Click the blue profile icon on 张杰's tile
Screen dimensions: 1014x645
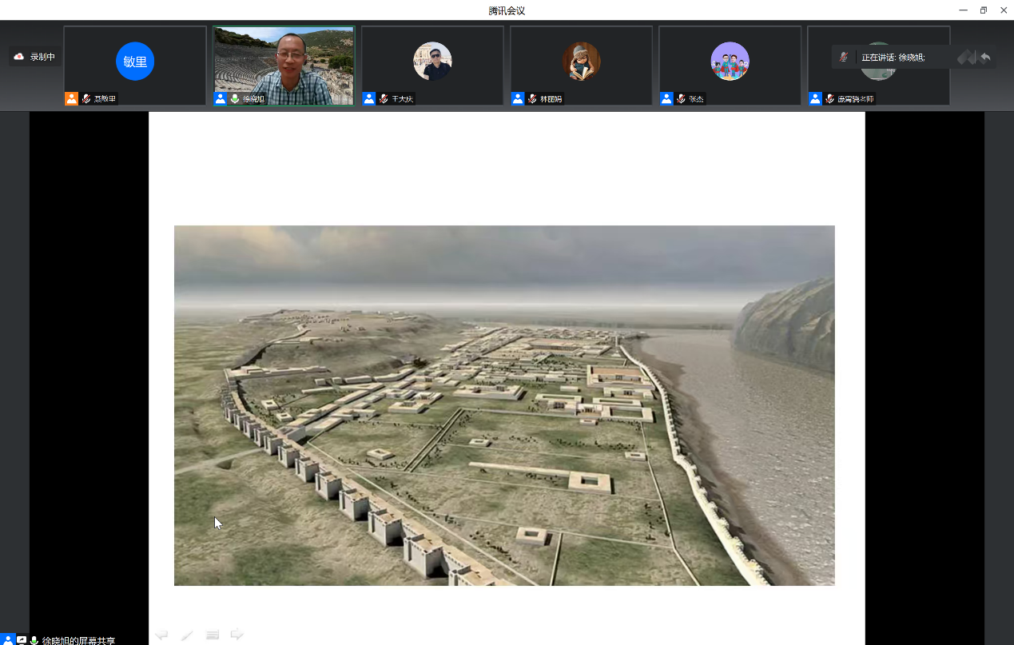666,99
